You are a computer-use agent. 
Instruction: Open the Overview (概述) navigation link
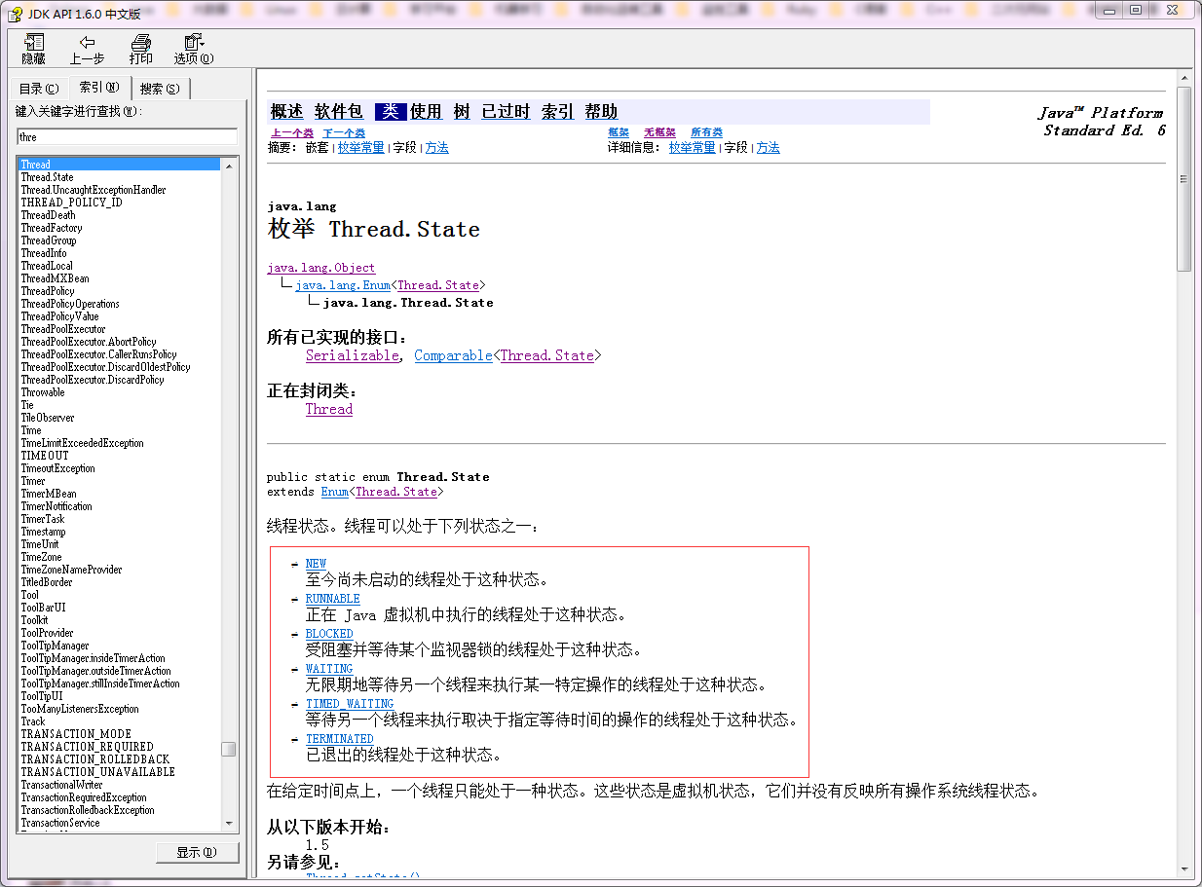286,111
